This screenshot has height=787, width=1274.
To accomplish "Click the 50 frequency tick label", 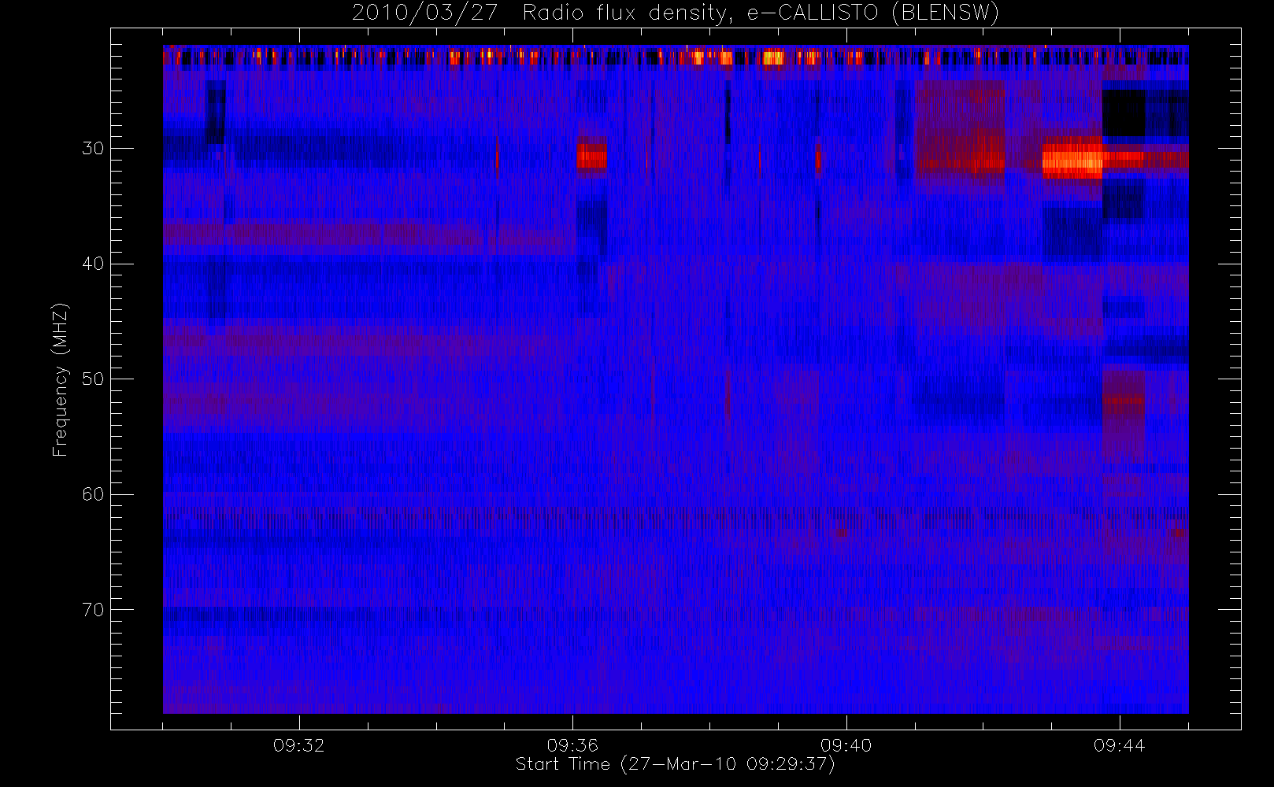I will 93,379.
